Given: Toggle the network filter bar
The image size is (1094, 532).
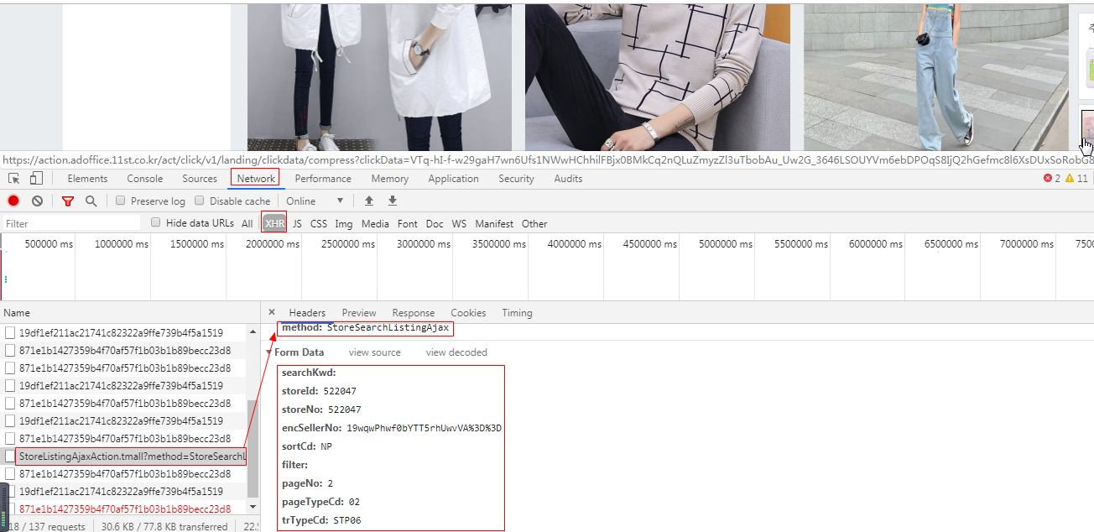Looking at the screenshot, I should pos(68,201).
